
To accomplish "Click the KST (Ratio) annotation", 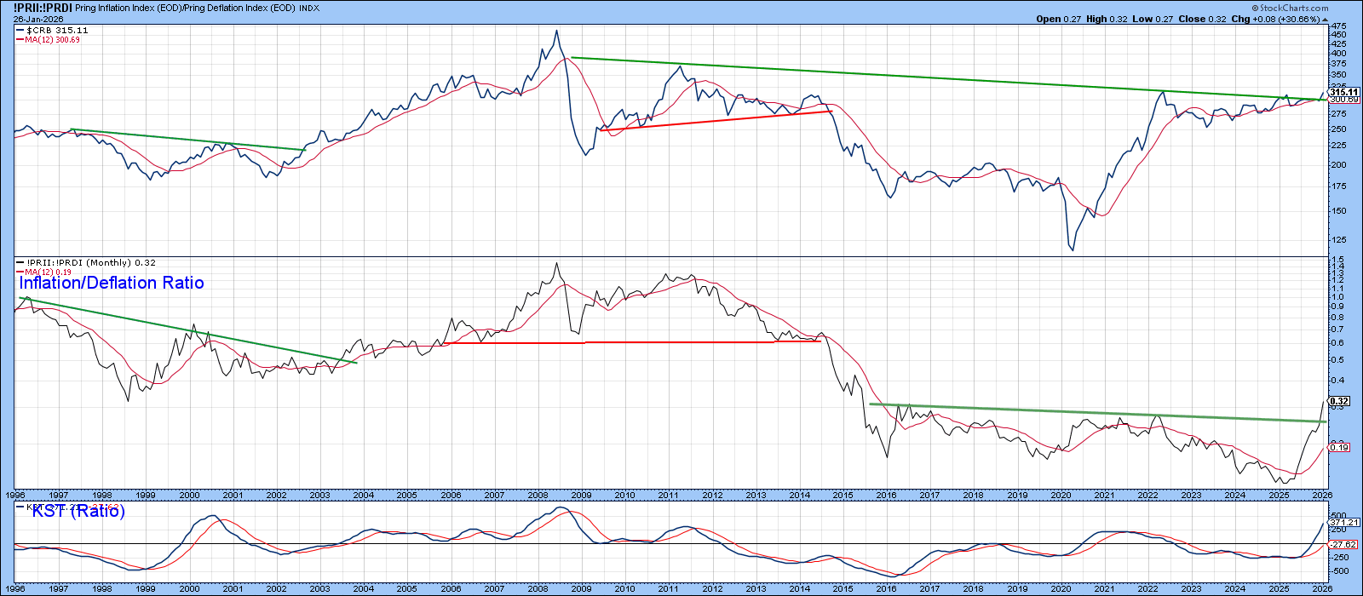I will (78, 511).
